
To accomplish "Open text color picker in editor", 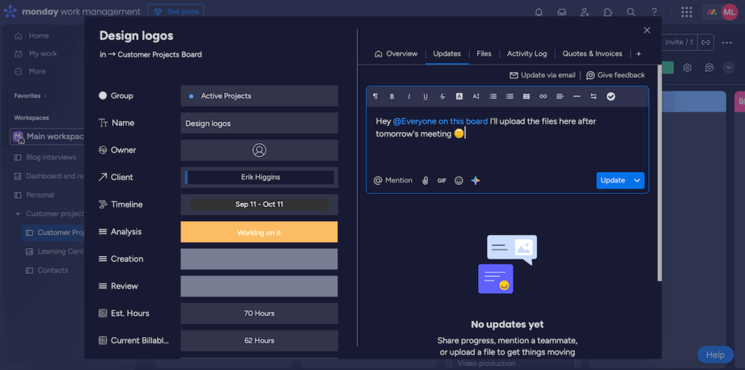I will click(x=459, y=97).
